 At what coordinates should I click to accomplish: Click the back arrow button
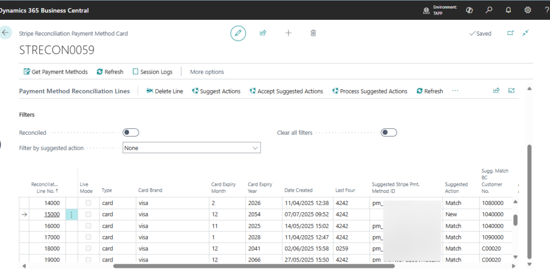click(x=5, y=33)
